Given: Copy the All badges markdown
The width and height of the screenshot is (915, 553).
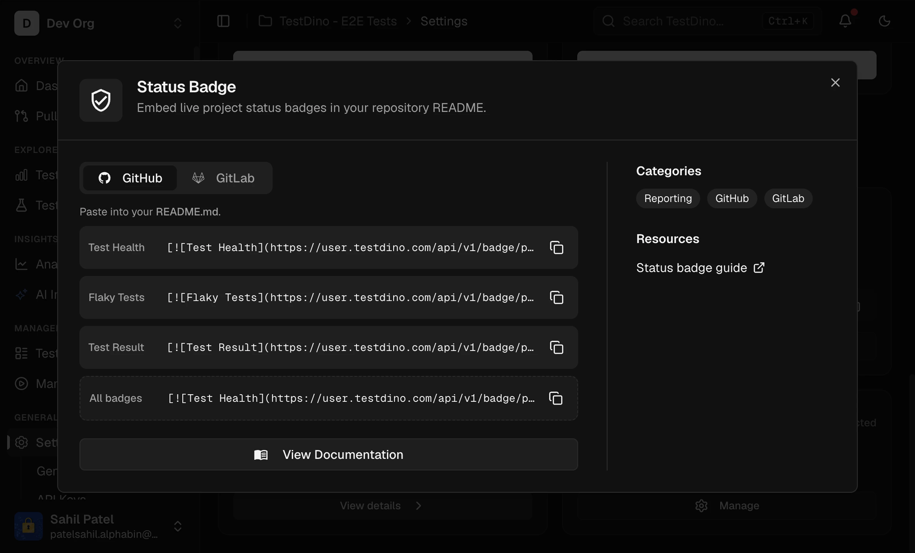Looking at the screenshot, I should click(556, 398).
